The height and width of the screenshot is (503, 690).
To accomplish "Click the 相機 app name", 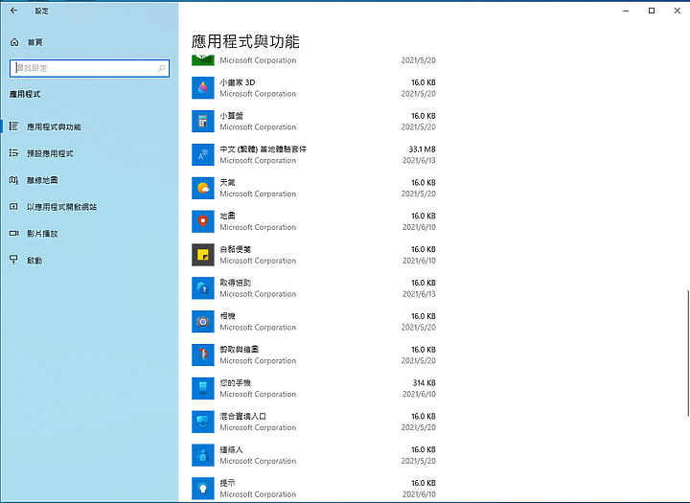I will point(227,316).
